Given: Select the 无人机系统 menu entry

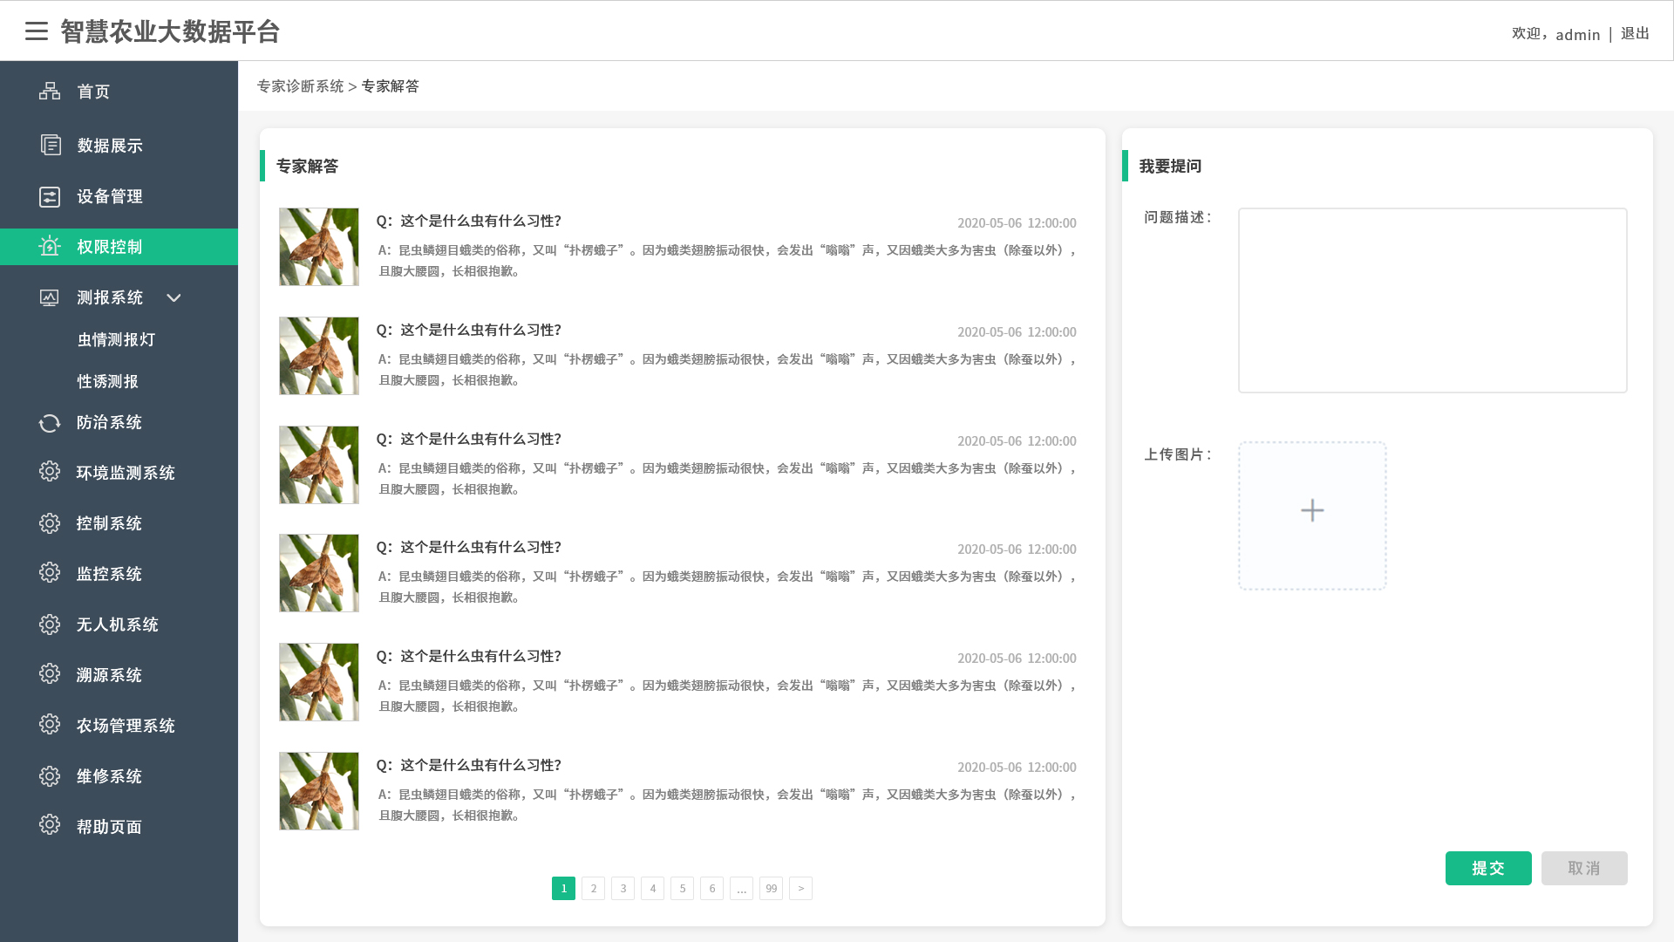Looking at the screenshot, I should tap(118, 625).
